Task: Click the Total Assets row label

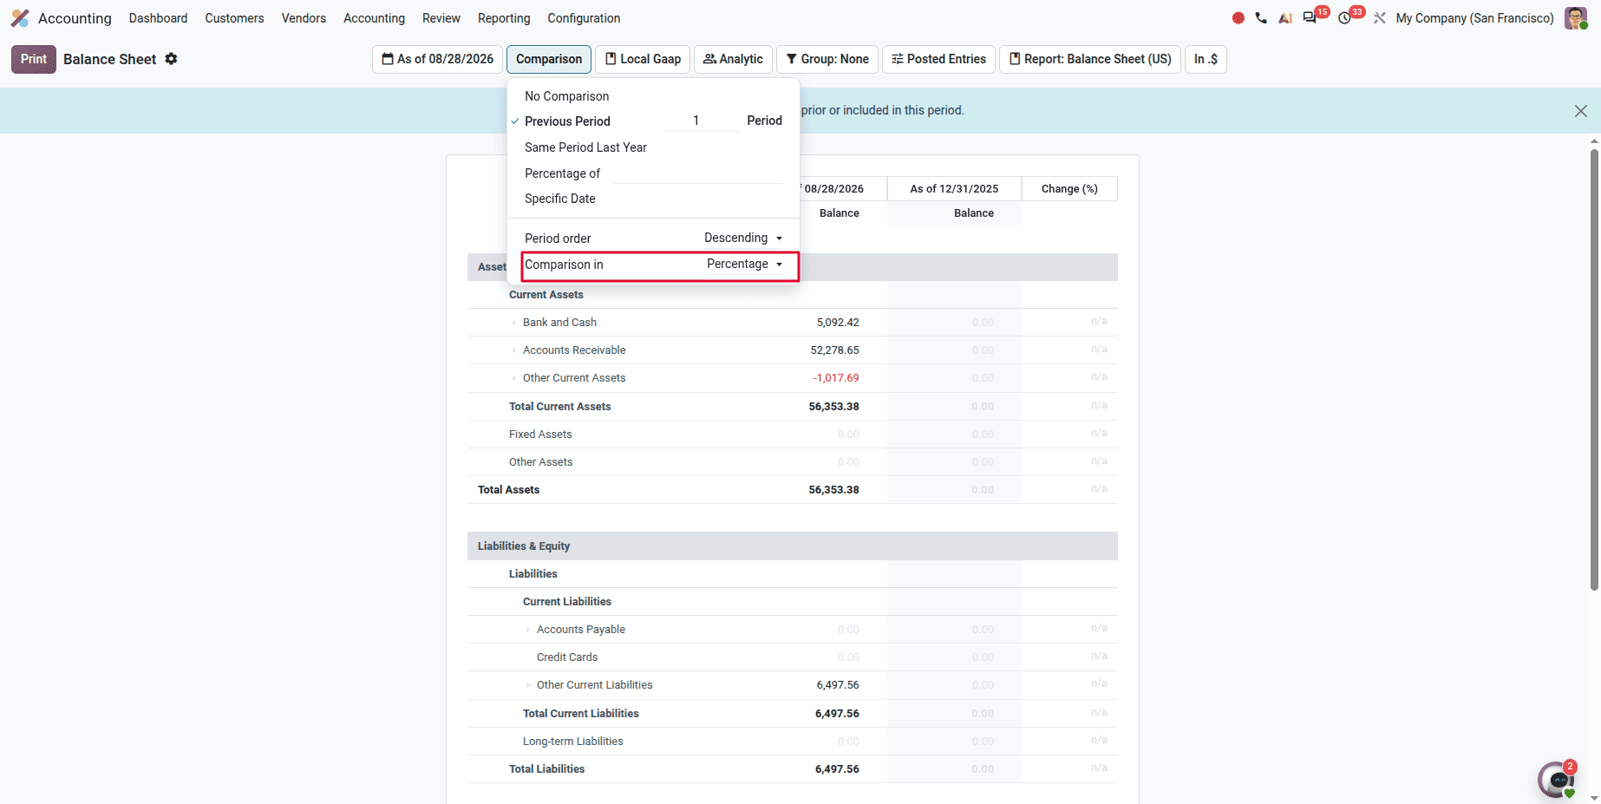Action: pyautogui.click(x=508, y=490)
